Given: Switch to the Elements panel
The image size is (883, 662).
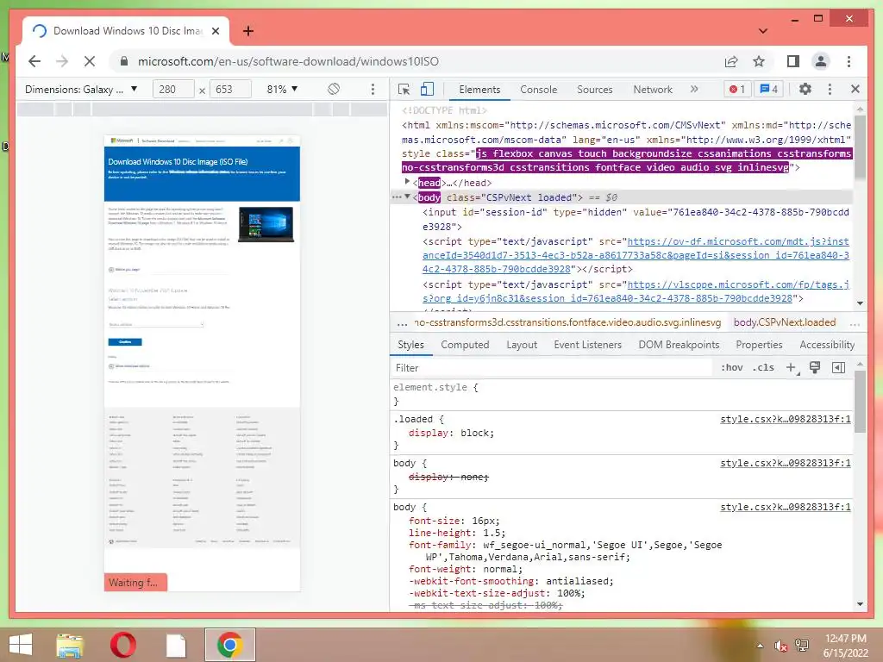Looking at the screenshot, I should (x=479, y=90).
